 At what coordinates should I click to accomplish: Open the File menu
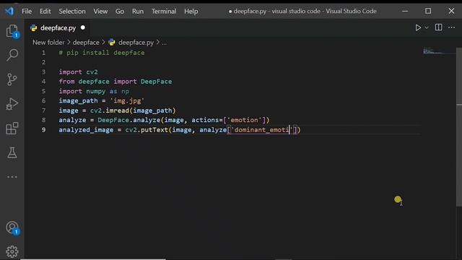pos(27,12)
